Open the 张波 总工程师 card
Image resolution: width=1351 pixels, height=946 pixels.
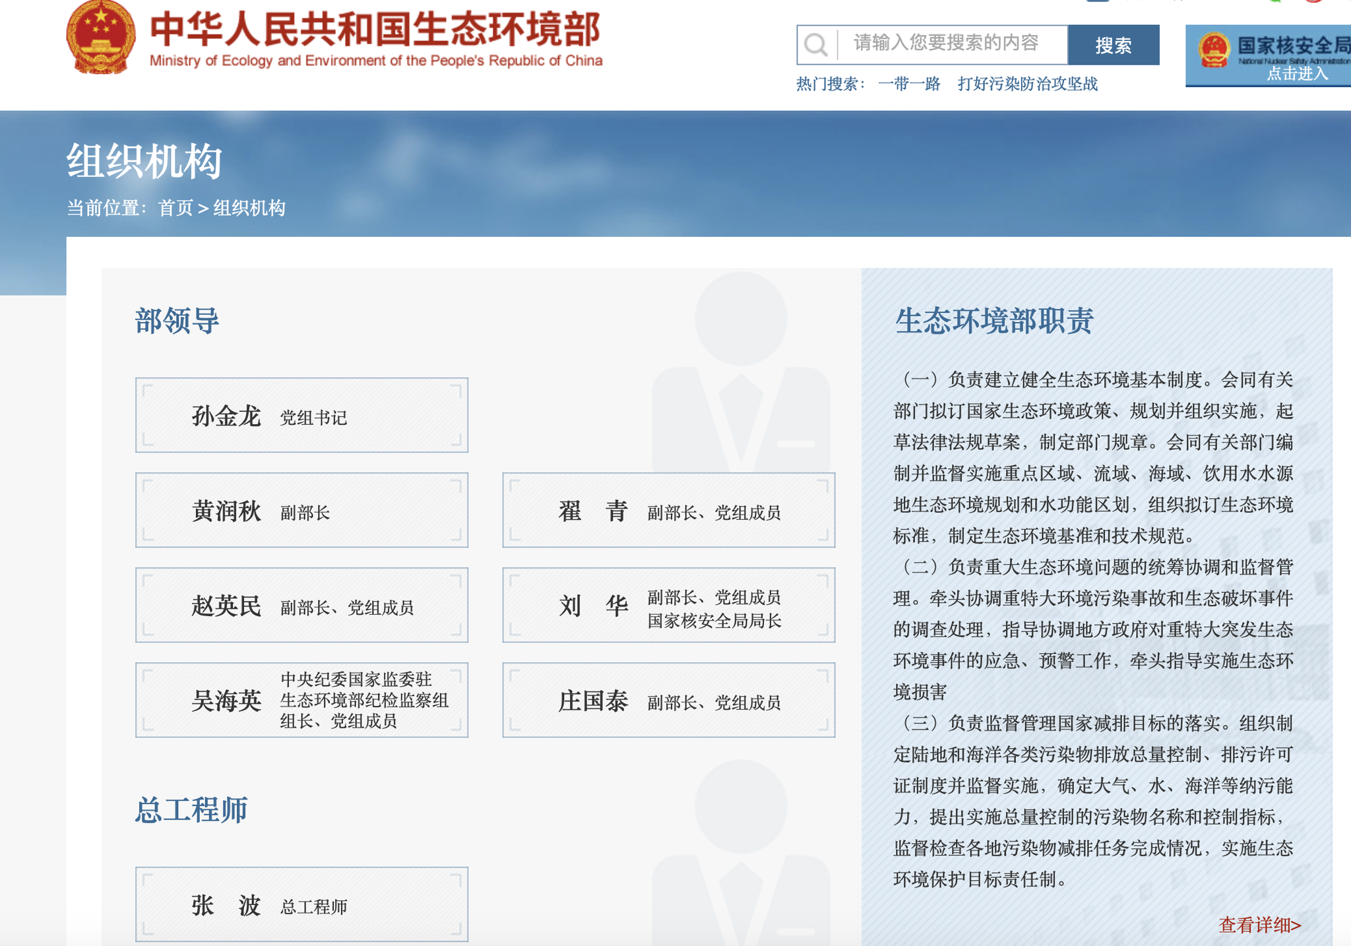[x=301, y=904]
